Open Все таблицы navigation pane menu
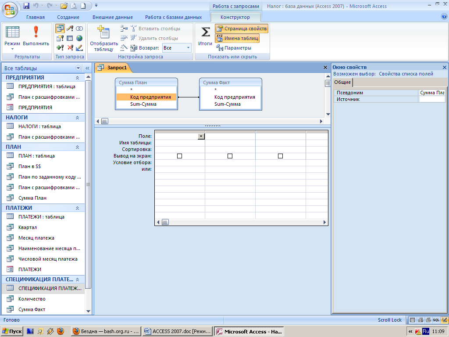This screenshot has height=337, width=449. pos(78,68)
